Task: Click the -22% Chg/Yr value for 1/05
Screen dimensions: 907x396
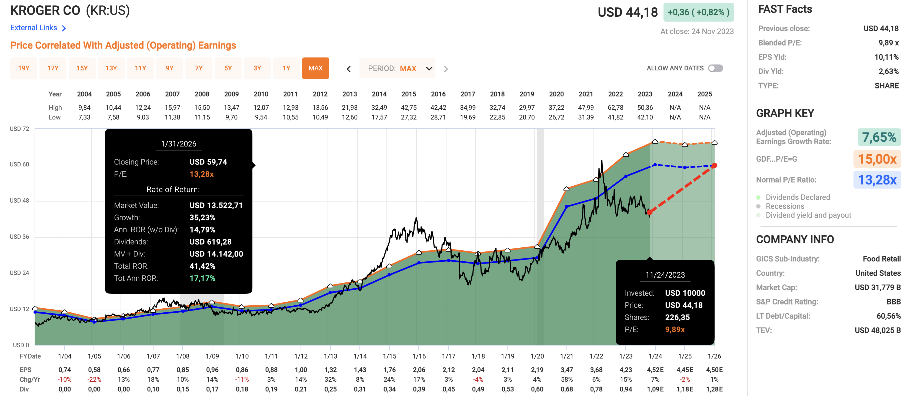Action: coord(94,380)
